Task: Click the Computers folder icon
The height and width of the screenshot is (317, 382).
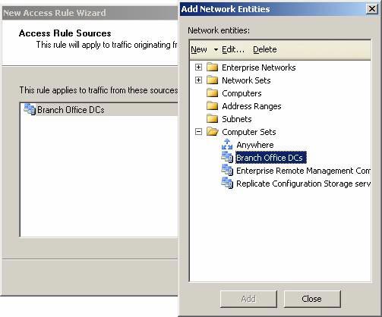Action: [x=212, y=93]
